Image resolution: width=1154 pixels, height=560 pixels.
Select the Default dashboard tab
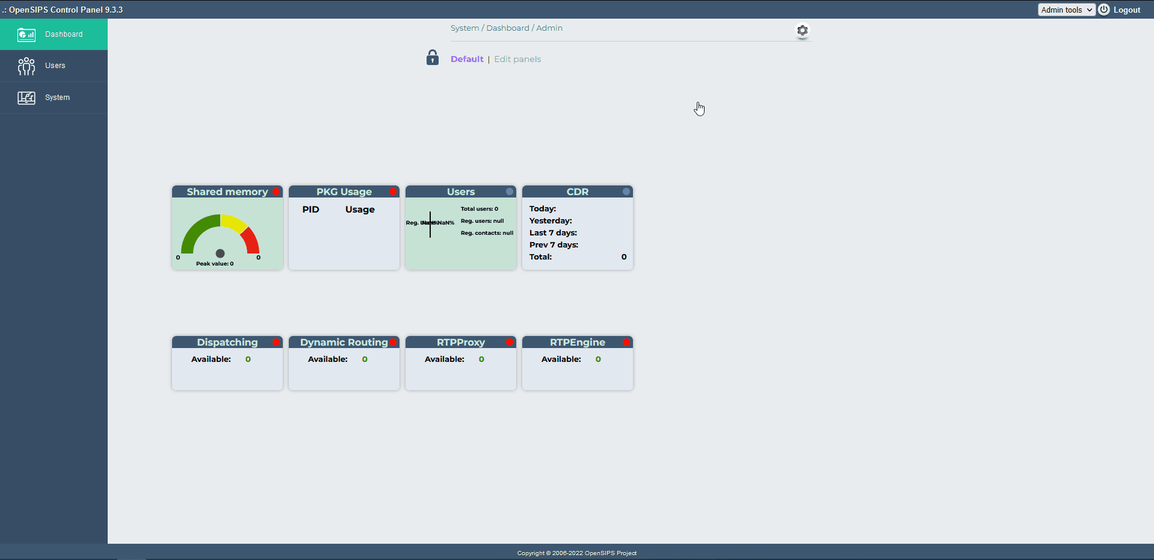(x=467, y=59)
